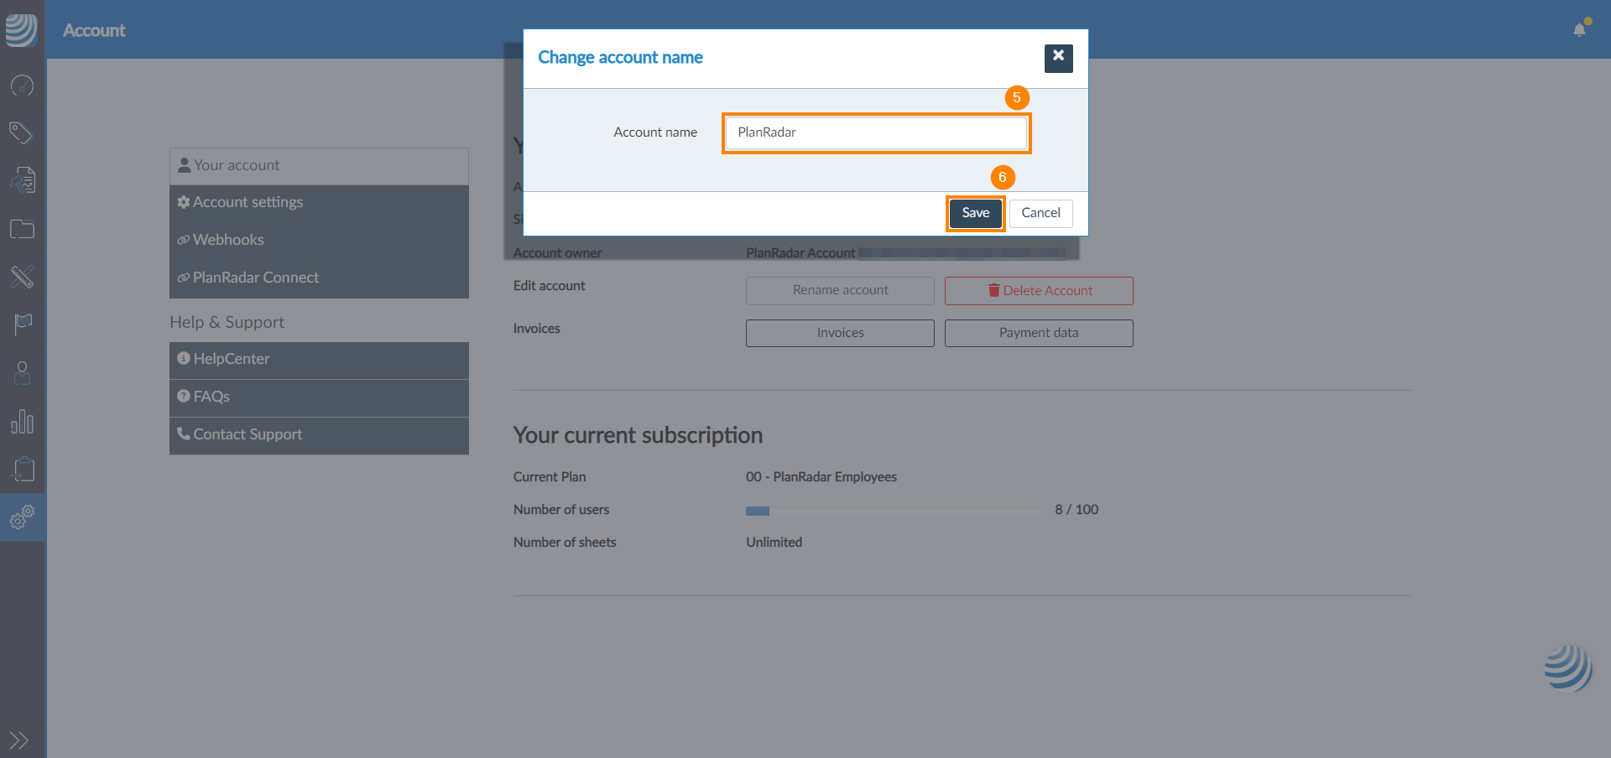Open Account settings menu item
Screen dimensions: 1611x758
click(x=248, y=202)
